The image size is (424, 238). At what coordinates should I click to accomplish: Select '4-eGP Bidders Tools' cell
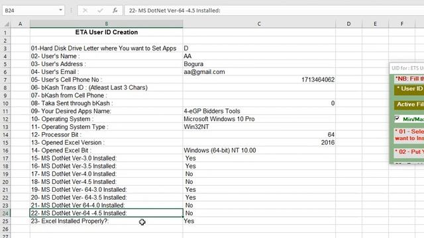(259, 111)
